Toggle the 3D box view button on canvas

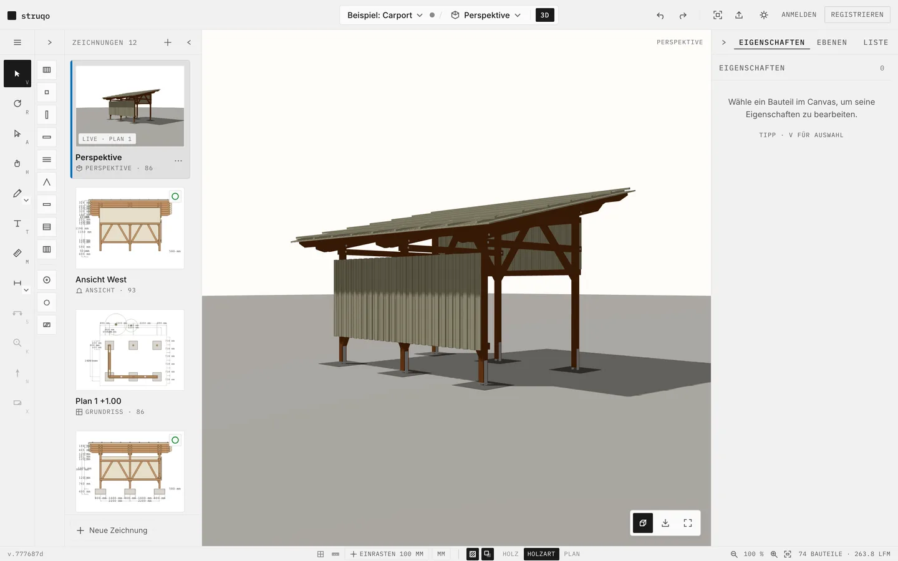tap(643, 523)
